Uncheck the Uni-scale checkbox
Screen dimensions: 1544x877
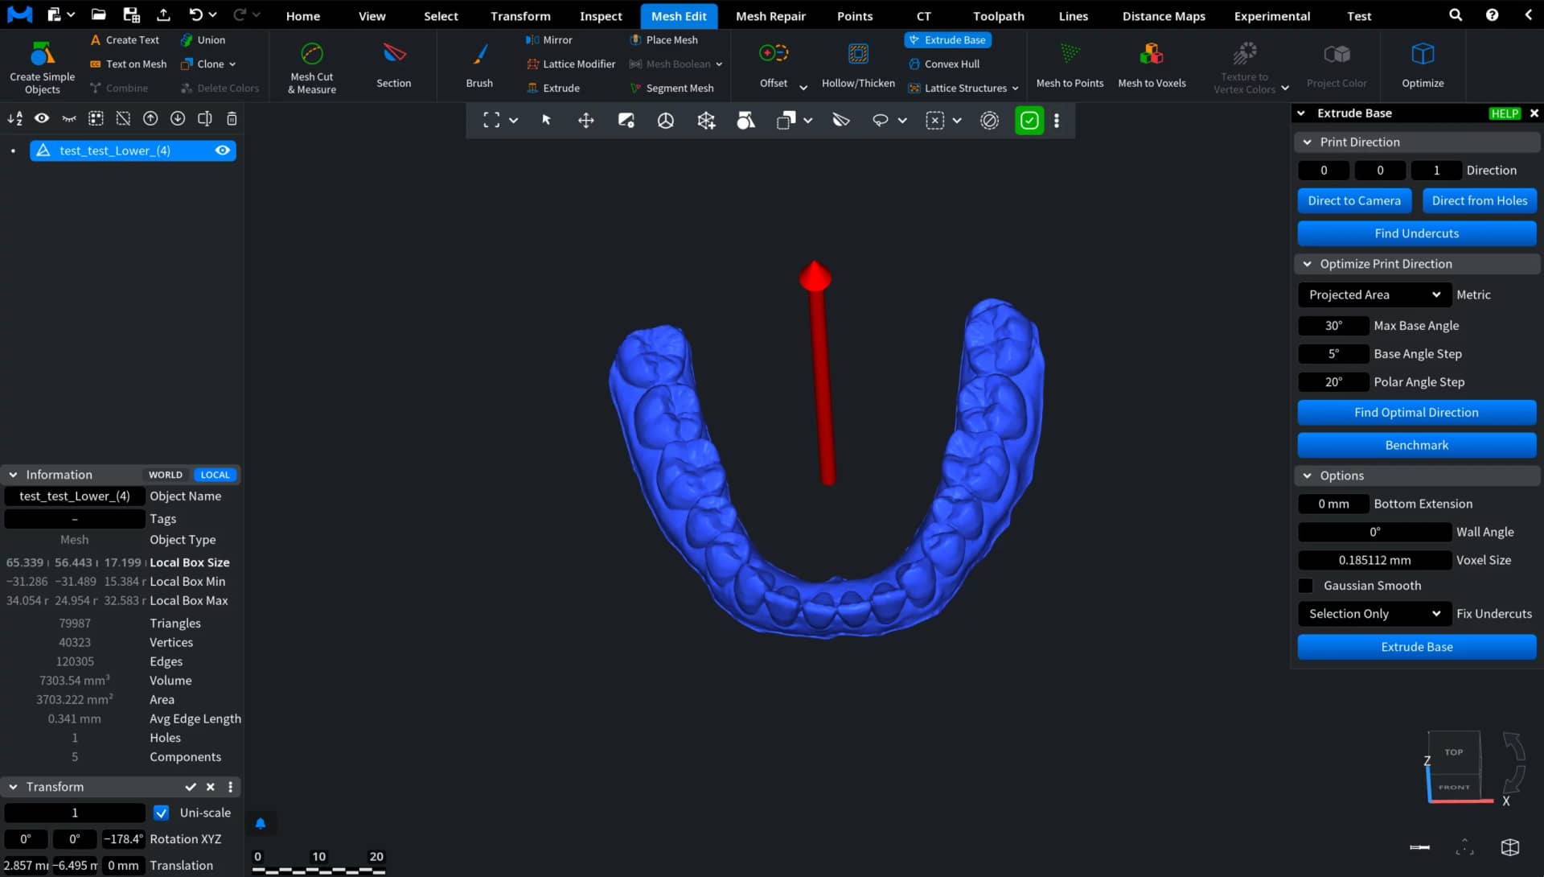point(162,813)
